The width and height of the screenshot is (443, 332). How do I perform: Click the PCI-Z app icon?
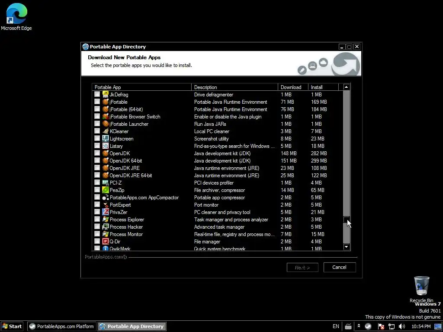click(106, 182)
